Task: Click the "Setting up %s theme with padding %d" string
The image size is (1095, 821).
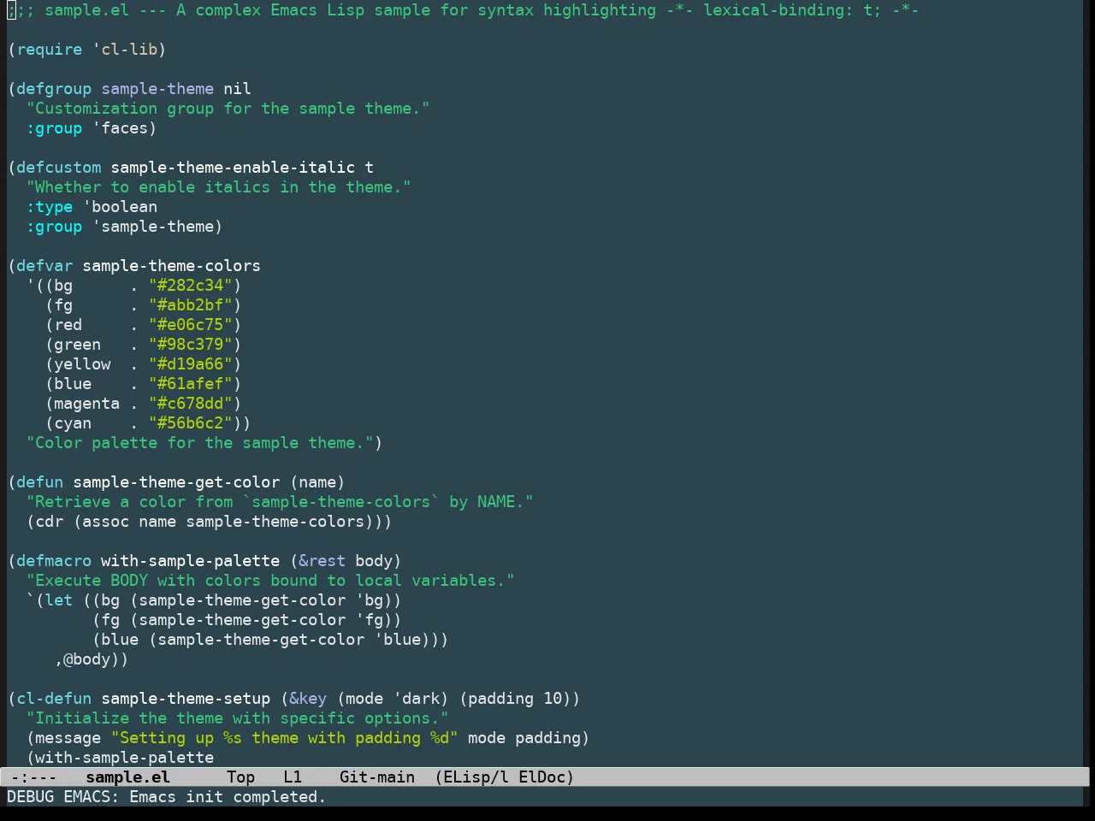Action: click(x=284, y=738)
